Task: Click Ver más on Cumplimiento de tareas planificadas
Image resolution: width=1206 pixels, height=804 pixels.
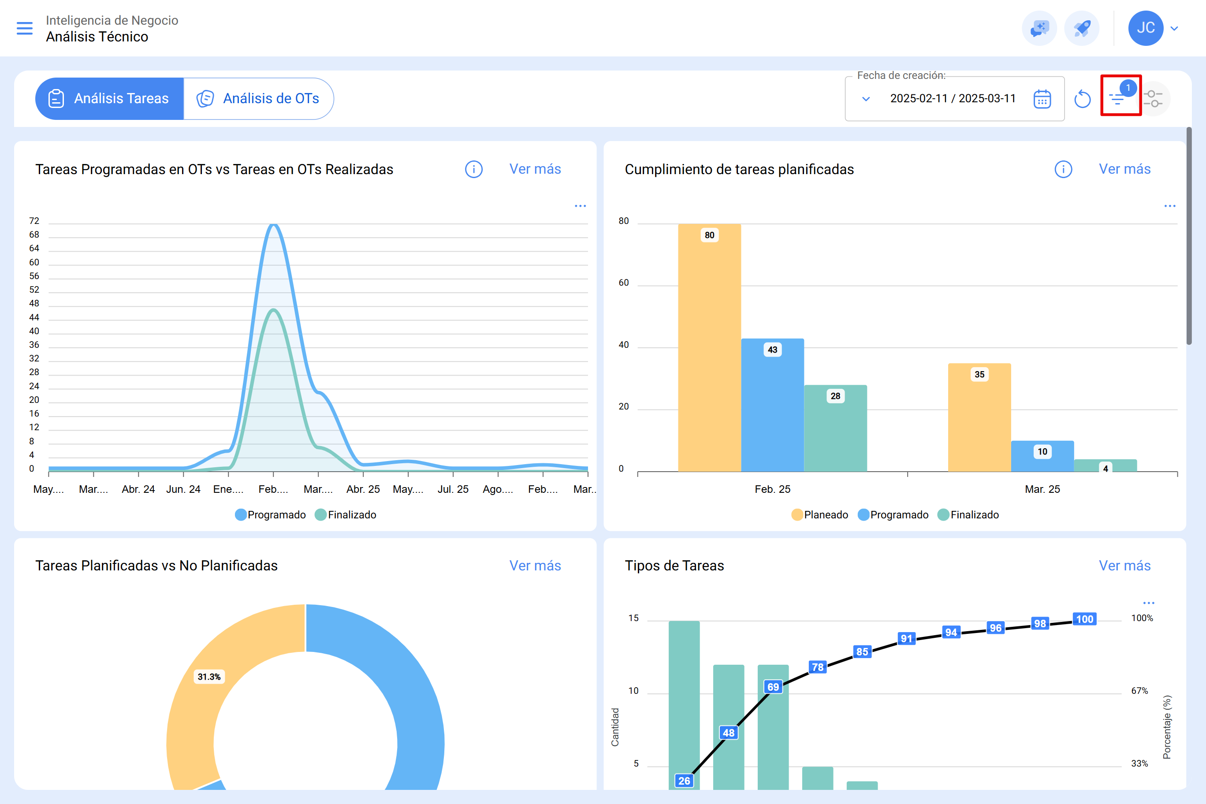Action: [x=1124, y=169]
